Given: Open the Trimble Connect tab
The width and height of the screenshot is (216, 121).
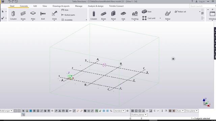Looking at the screenshot, I should point(116,6).
